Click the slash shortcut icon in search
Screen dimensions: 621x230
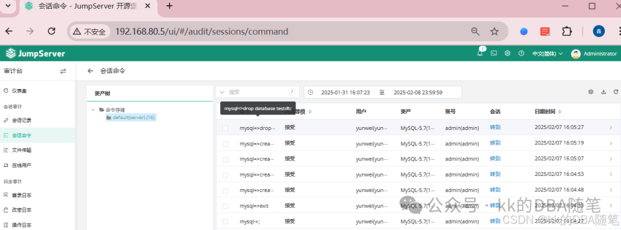pos(292,92)
